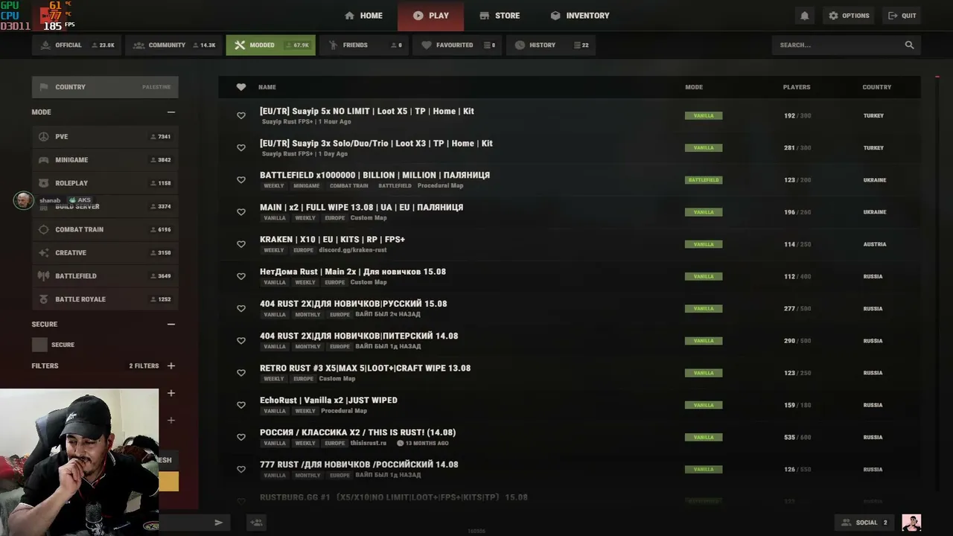Select the 777 RUST server name
This screenshot has height=536, width=953.
[359, 465]
